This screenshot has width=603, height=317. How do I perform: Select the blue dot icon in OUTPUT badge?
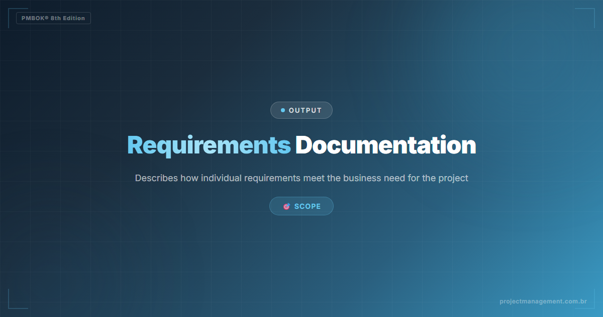283,110
